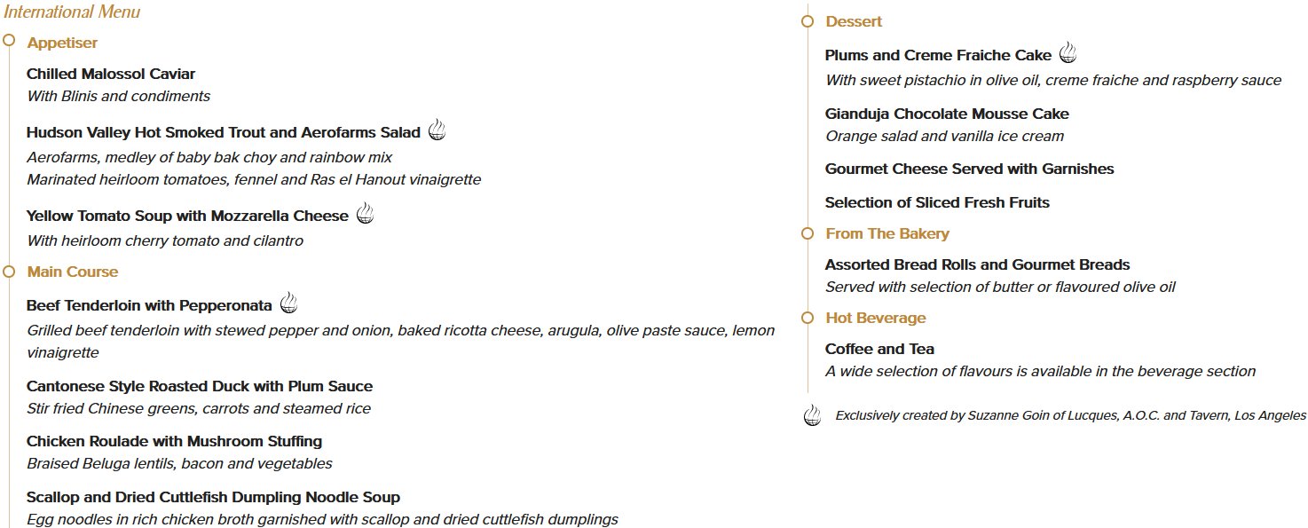The image size is (1308, 528).
Task: Click the circle marker beside Main Course
Action: [9, 270]
